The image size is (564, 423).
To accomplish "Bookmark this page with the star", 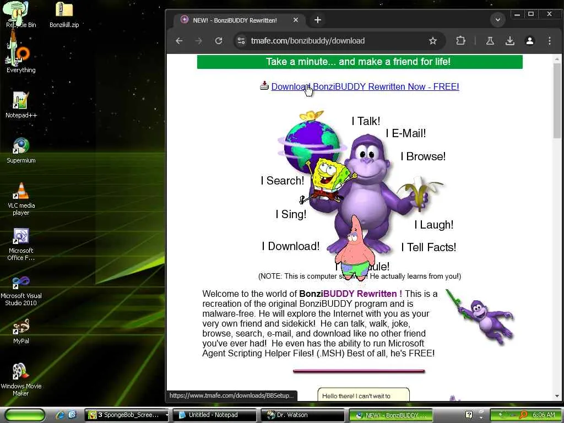I will [433, 41].
